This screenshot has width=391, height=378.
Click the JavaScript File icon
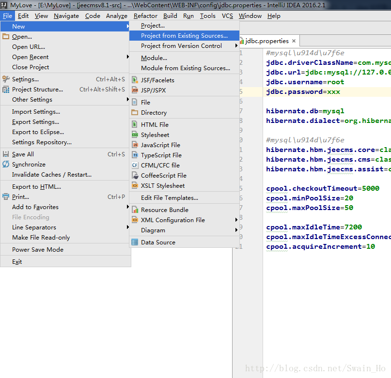(x=135, y=145)
